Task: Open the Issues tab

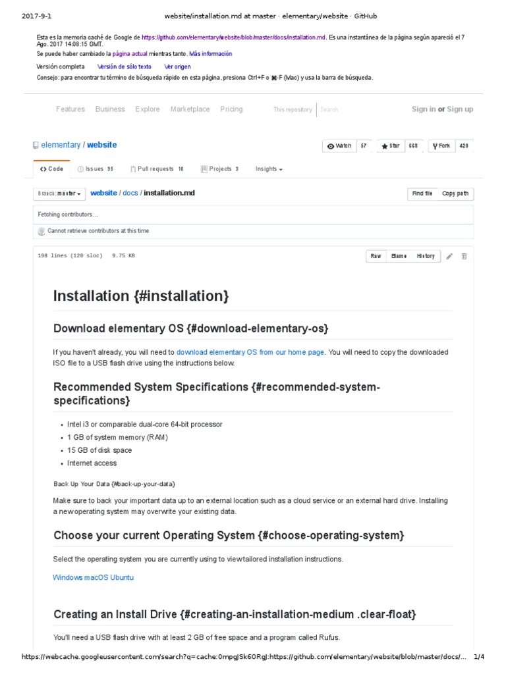Action: point(95,169)
